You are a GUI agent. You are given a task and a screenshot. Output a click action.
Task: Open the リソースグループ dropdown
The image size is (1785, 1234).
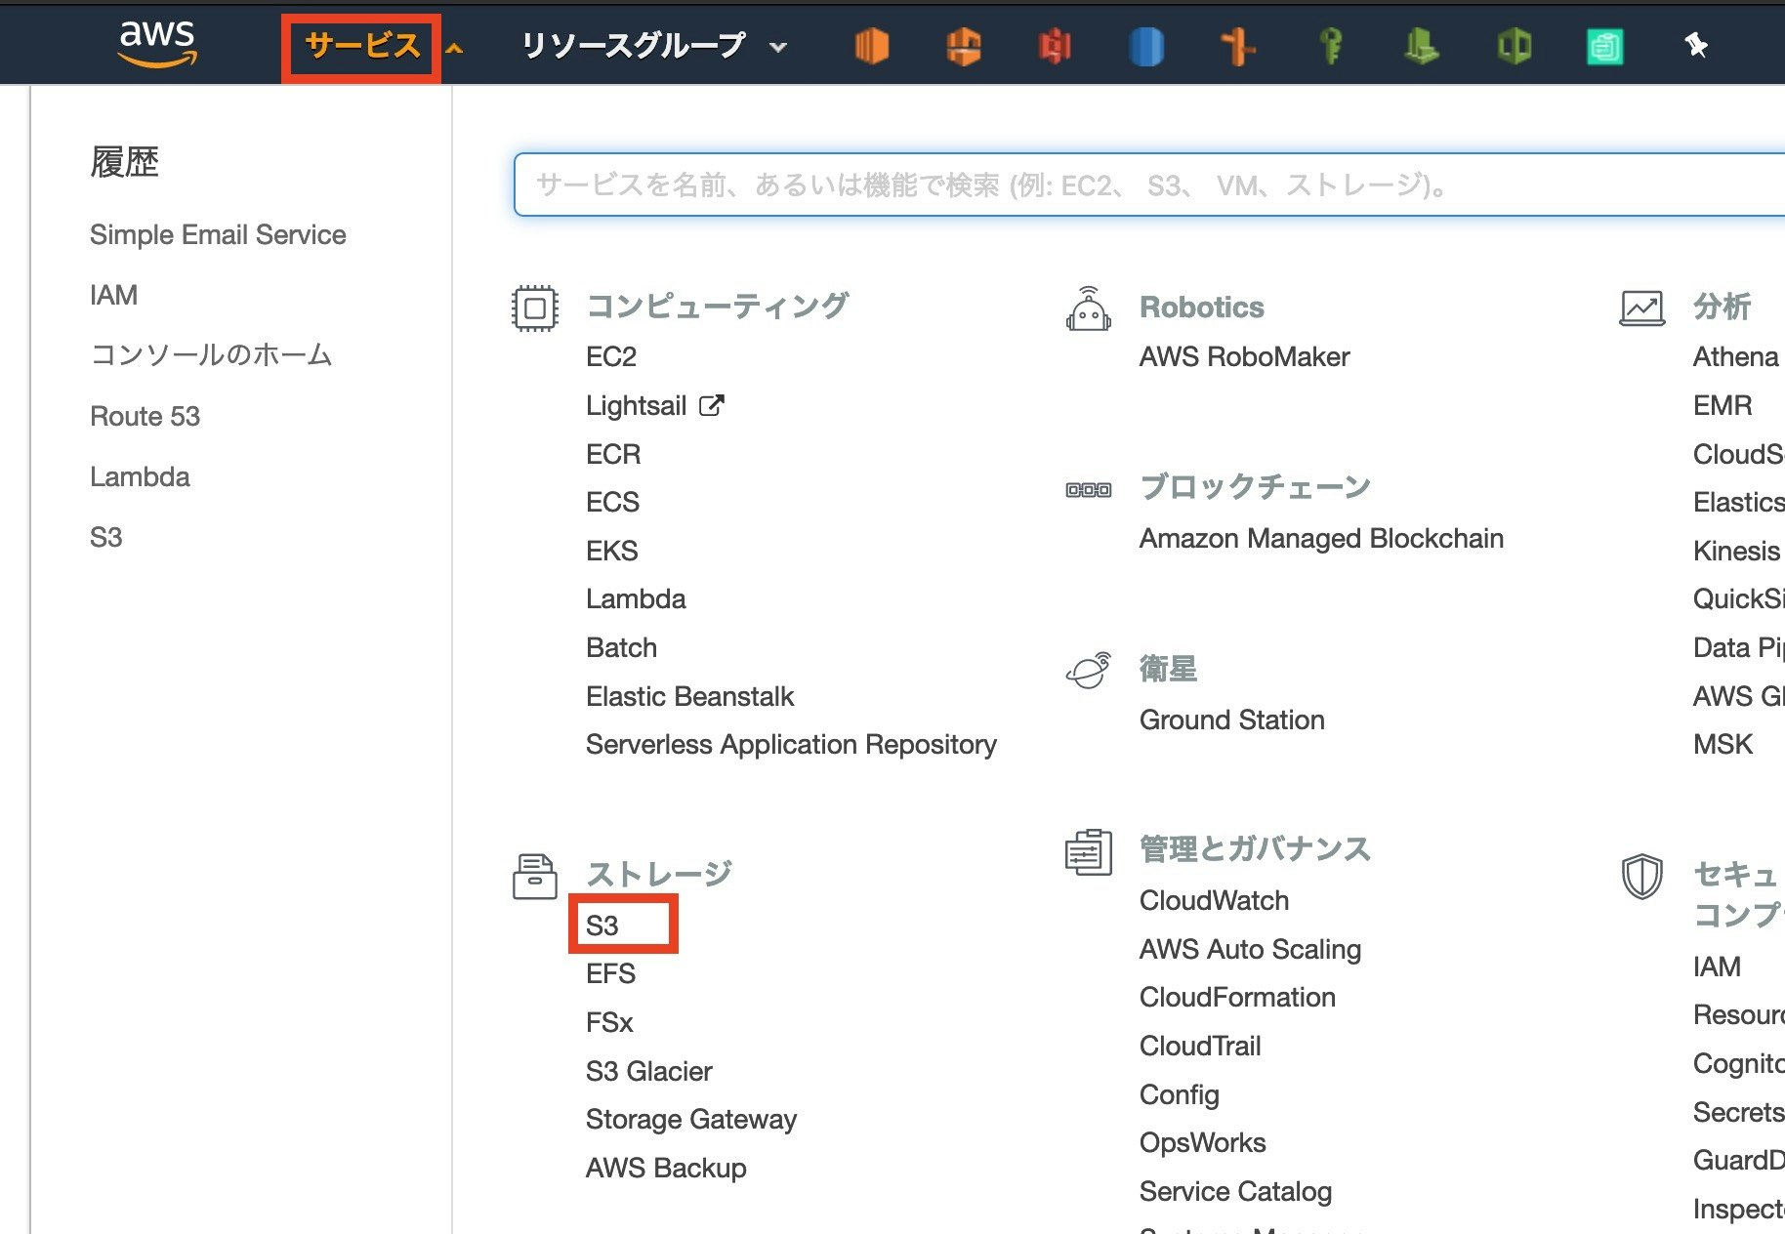coord(653,46)
